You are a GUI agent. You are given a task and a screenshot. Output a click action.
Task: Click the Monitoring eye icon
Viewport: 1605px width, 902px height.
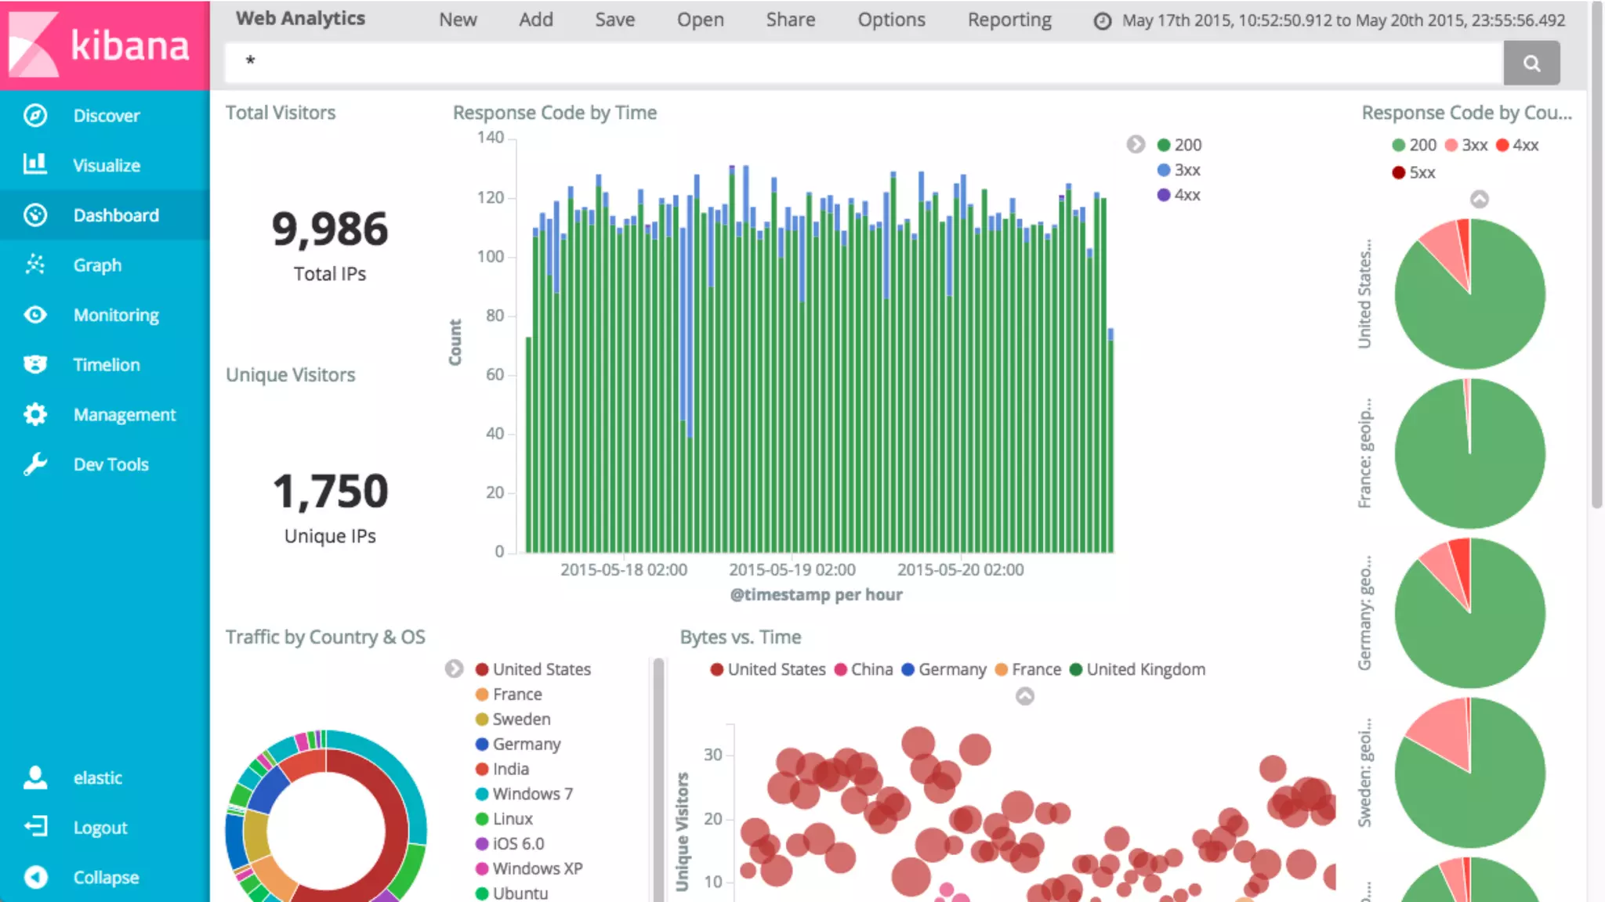35,315
